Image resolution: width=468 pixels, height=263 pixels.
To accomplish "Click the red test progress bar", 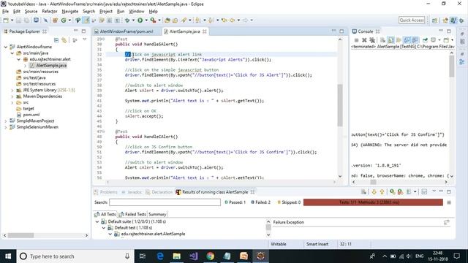I will [373, 202].
